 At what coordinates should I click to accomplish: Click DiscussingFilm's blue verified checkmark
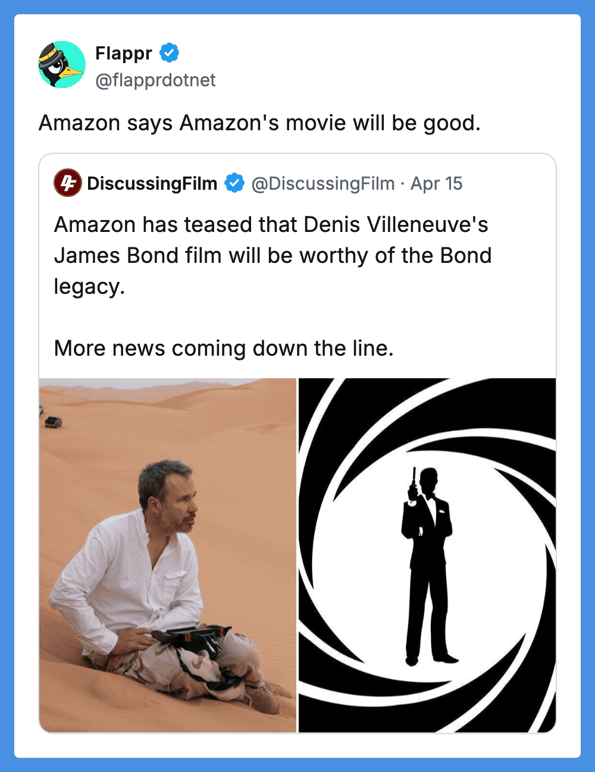tap(234, 183)
